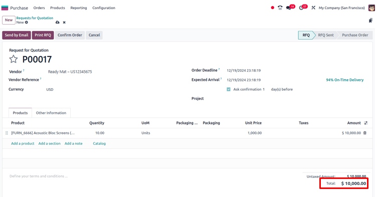Click the Amount column header
Image resolution: width=378 pixels, height=197 pixels.
[x=354, y=123]
